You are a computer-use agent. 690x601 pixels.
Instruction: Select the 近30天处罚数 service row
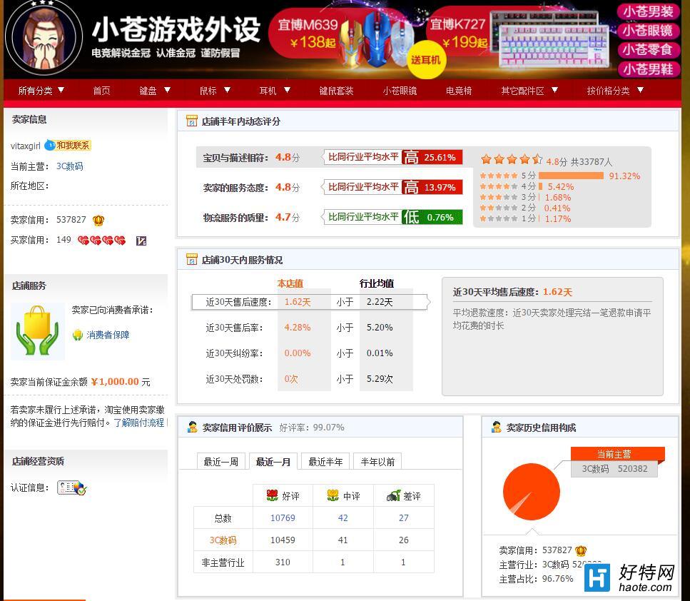308,378
